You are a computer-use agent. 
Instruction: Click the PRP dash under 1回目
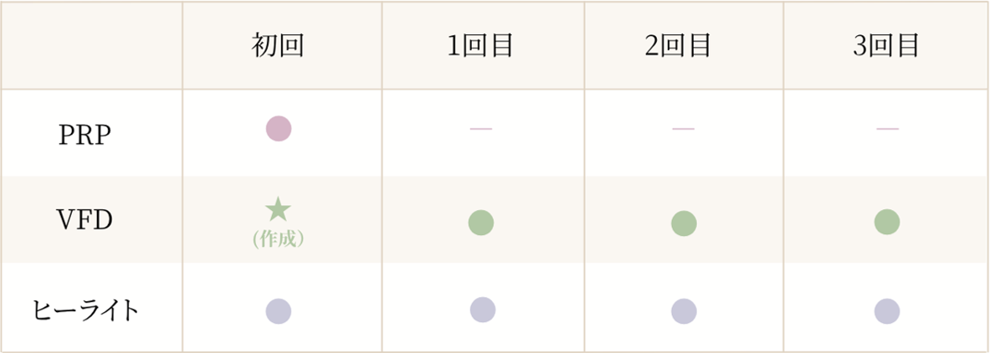pos(481,129)
